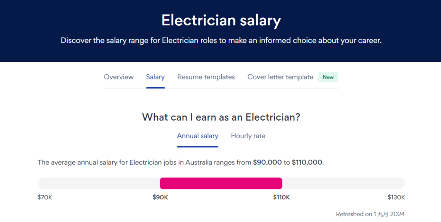Viewport: 441px width, 222px height.
Task: Open the Cover letter template tab
Action: [x=280, y=77]
